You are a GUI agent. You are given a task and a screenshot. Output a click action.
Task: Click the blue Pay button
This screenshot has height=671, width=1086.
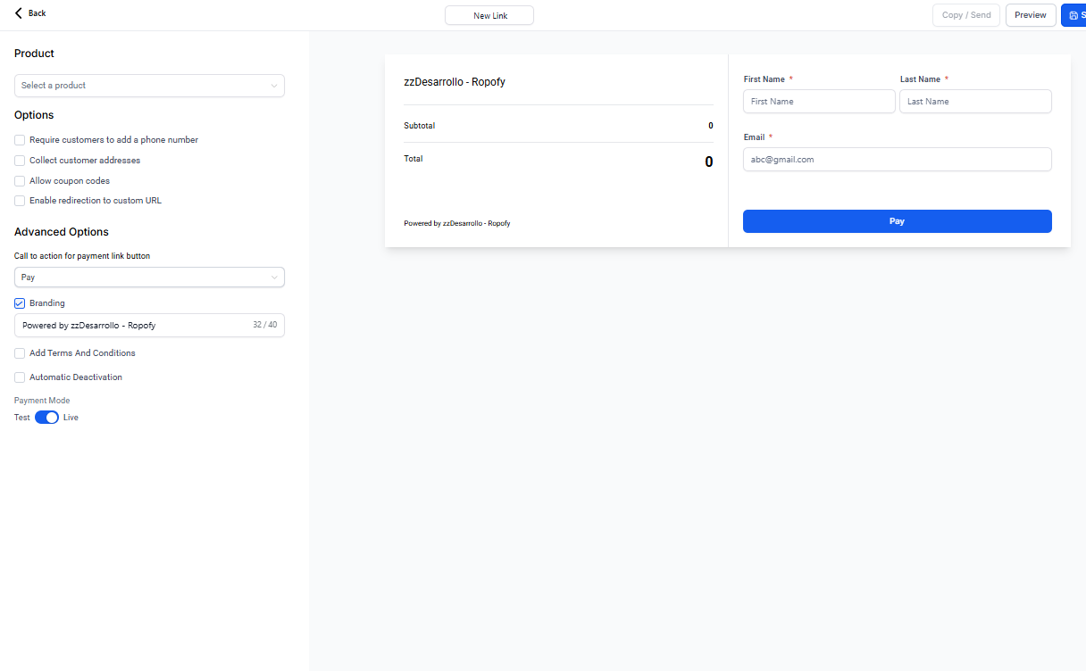click(x=897, y=221)
